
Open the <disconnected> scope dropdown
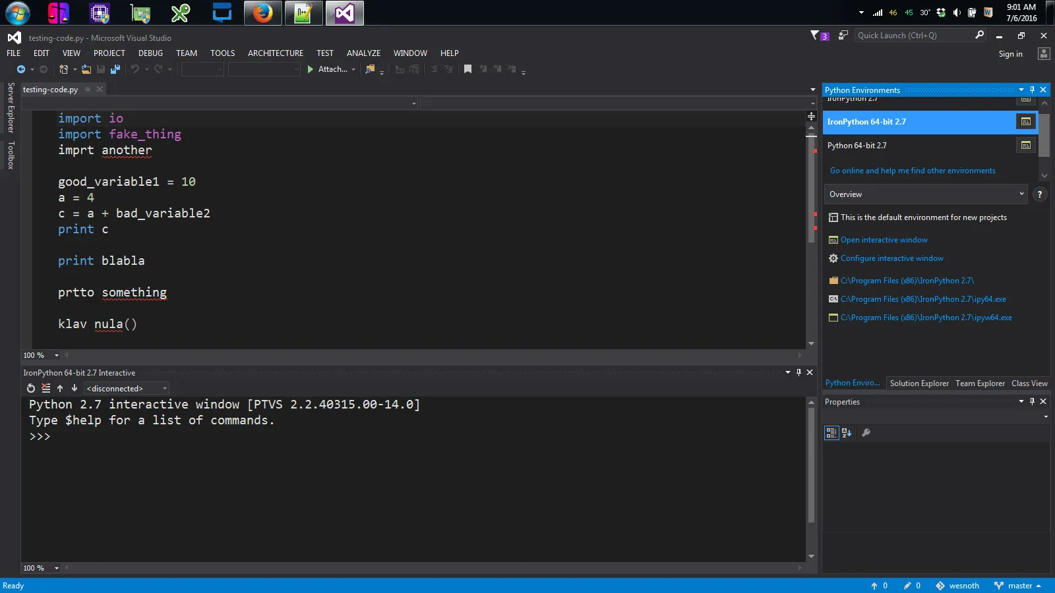[x=127, y=389]
